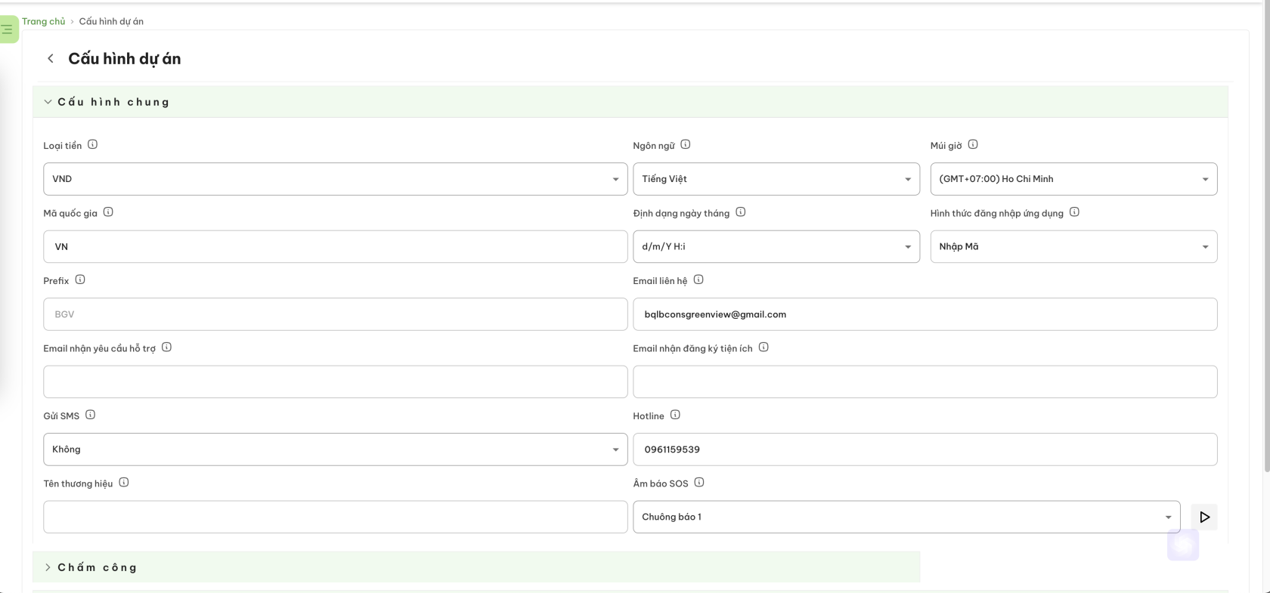This screenshot has height=593, width=1270.
Task: Play the selected SOS alarm sound
Action: tap(1204, 517)
